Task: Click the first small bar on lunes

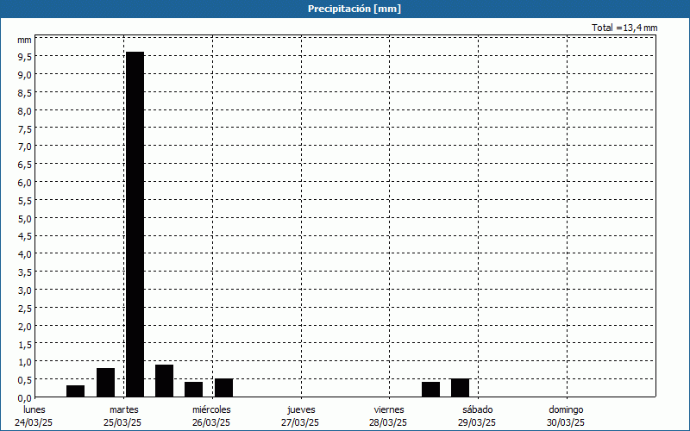Action: [75, 391]
